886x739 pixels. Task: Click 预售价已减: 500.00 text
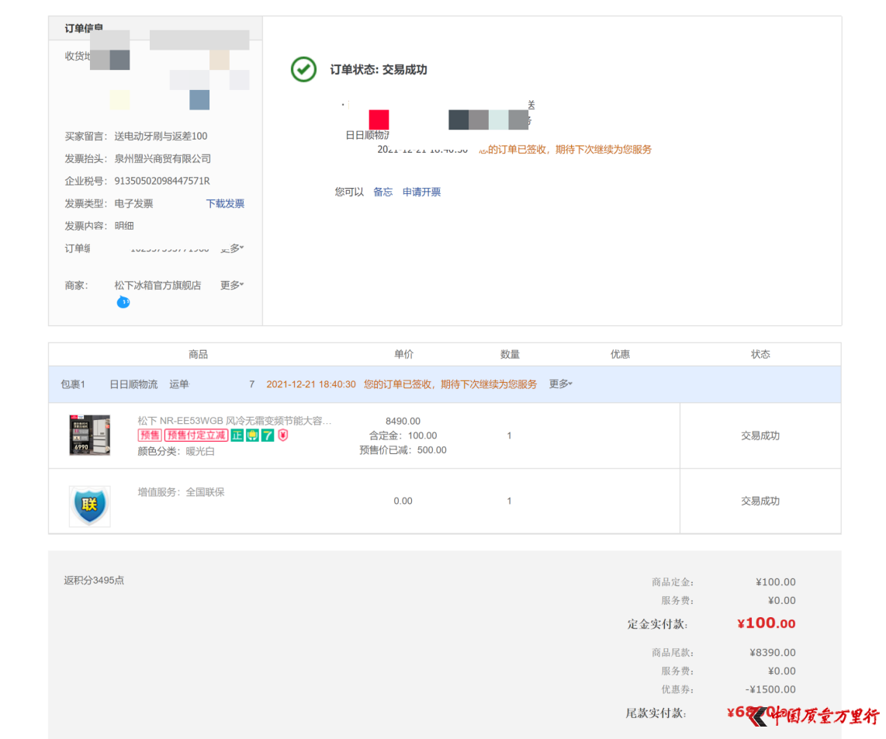pyautogui.click(x=403, y=450)
